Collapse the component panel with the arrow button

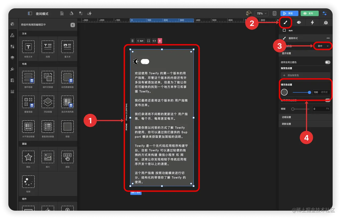coord(73,25)
